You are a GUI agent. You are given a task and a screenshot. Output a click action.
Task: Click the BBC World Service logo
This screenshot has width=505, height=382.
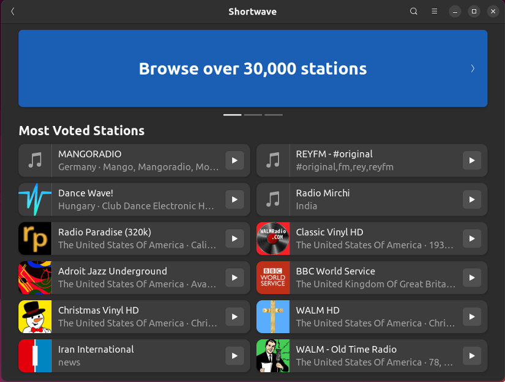coord(273,277)
